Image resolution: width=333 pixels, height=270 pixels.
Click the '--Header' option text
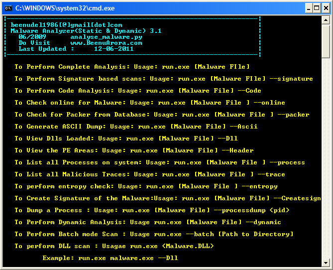click(237, 150)
